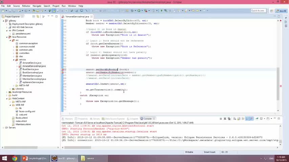Viewport: 289px width, 162px height.
Task: Open the Source menu
Action: click(16, 6)
